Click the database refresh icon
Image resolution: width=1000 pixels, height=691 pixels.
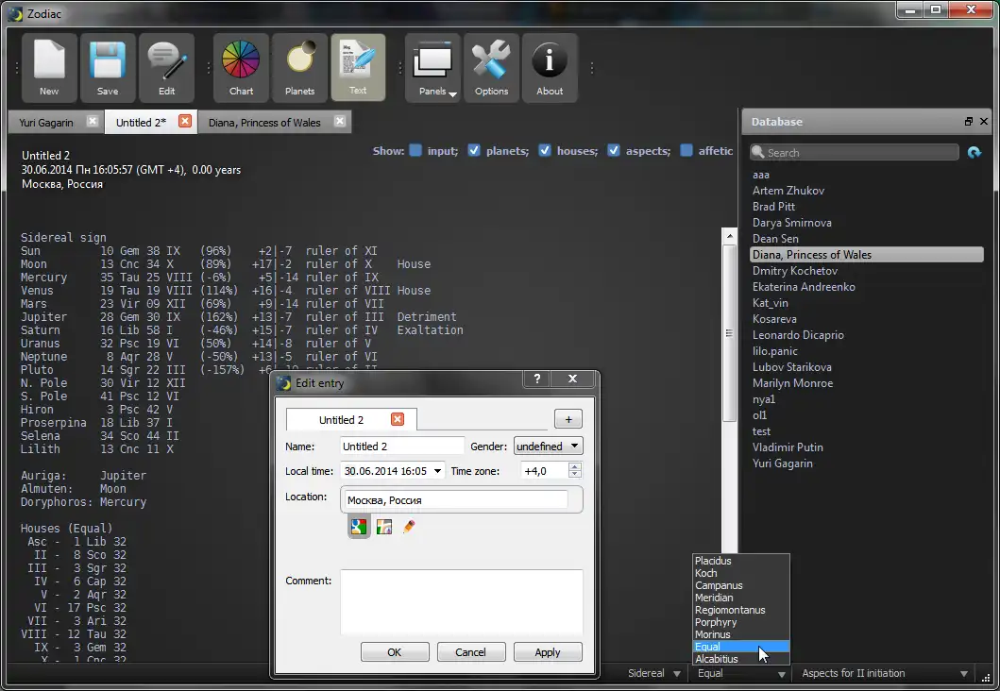click(974, 152)
